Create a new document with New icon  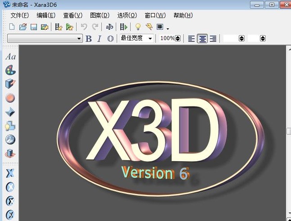pyautogui.click(x=12, y=27)
